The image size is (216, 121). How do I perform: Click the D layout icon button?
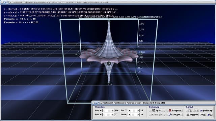[203, 114]
